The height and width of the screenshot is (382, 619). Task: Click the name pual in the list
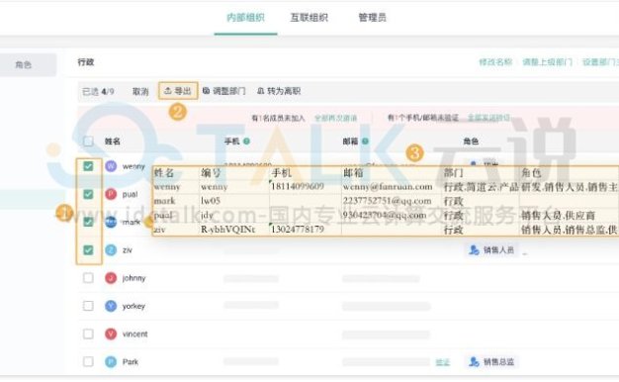pyautogui.click(x=130, y=194)
